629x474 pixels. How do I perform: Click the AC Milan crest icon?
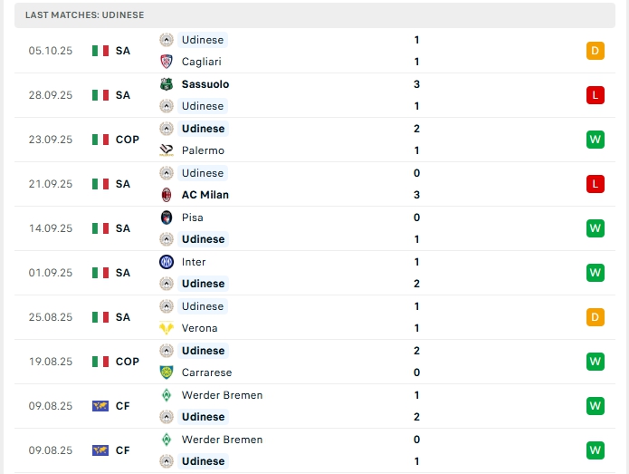(167, 195)
